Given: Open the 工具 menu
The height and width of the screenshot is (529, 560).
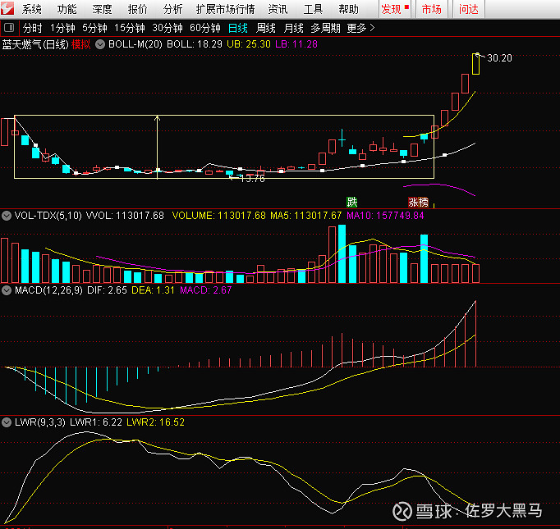Looking at the screenshot, I should click(x=313, y=9).
